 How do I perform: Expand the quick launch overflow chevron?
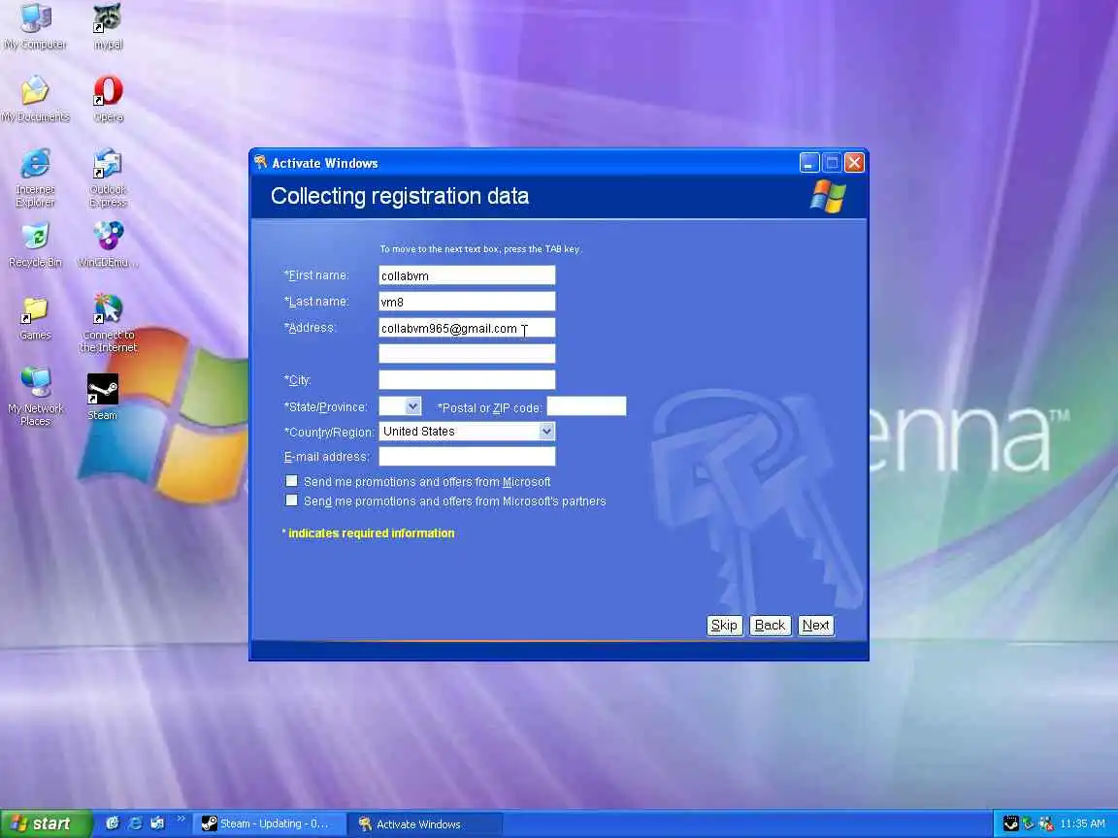click(x=181, y=819)
